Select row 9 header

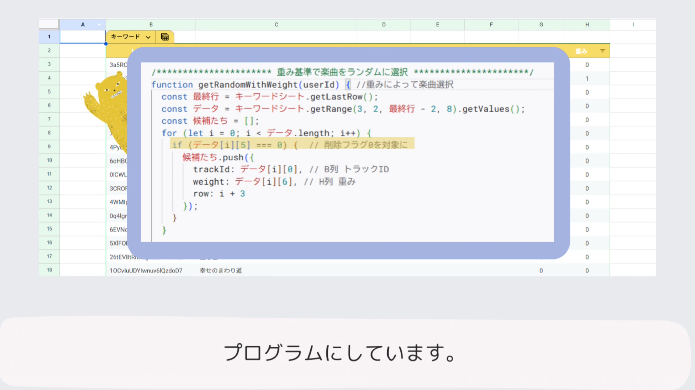pos(49,147)
